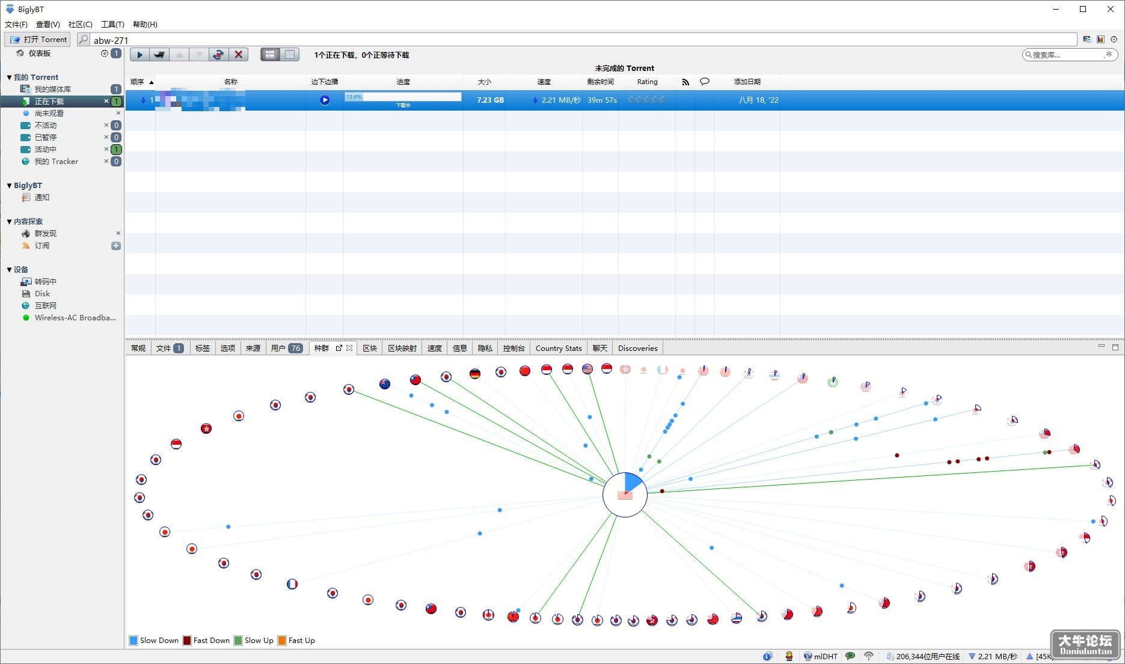1125x664 pixels.
Task: Click the recheck/refresh toolbar icon
Action: point(218,55)
